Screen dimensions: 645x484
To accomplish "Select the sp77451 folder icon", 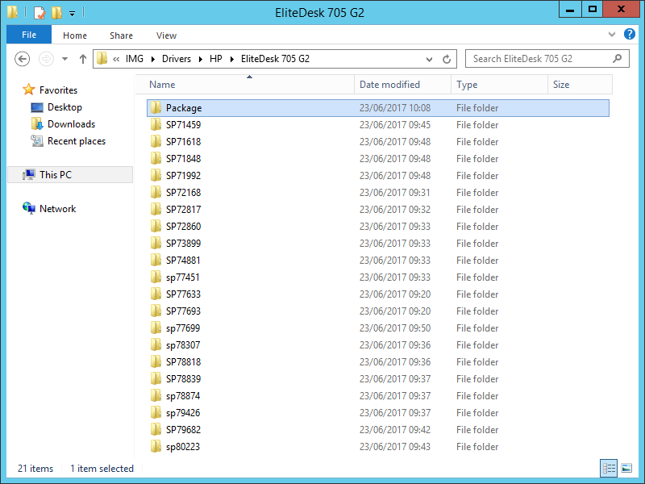I will coord(156,277).
